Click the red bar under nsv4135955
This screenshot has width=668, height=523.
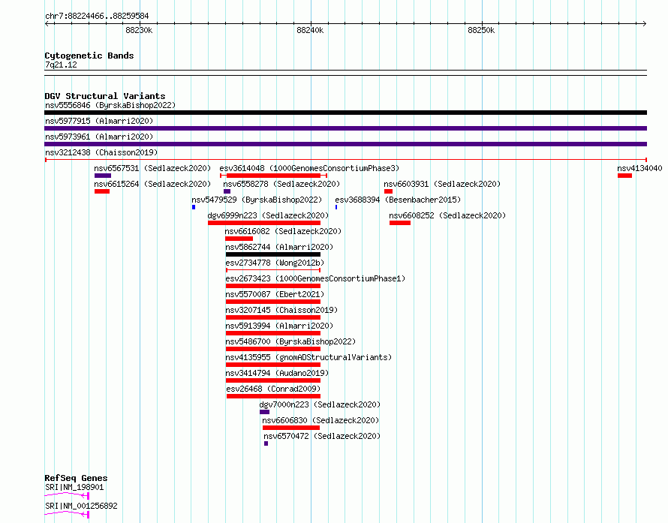273,365
